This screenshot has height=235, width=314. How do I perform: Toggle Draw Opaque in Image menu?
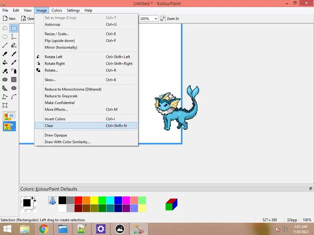tap(86, 135)
